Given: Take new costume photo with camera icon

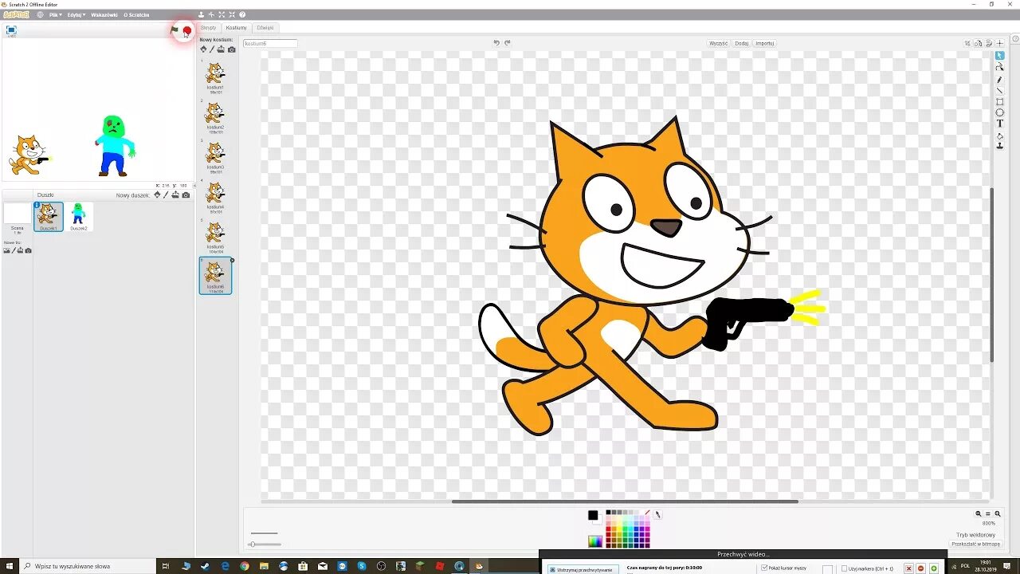Looking at the screenshot, I should pyautogui.click(x=231, y=49).
